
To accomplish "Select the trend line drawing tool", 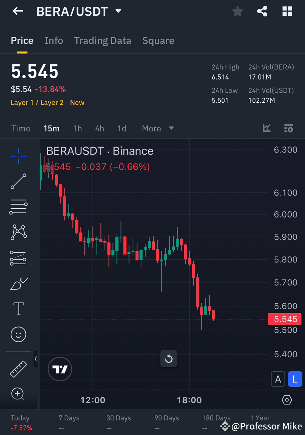I will tap(18, 181).
